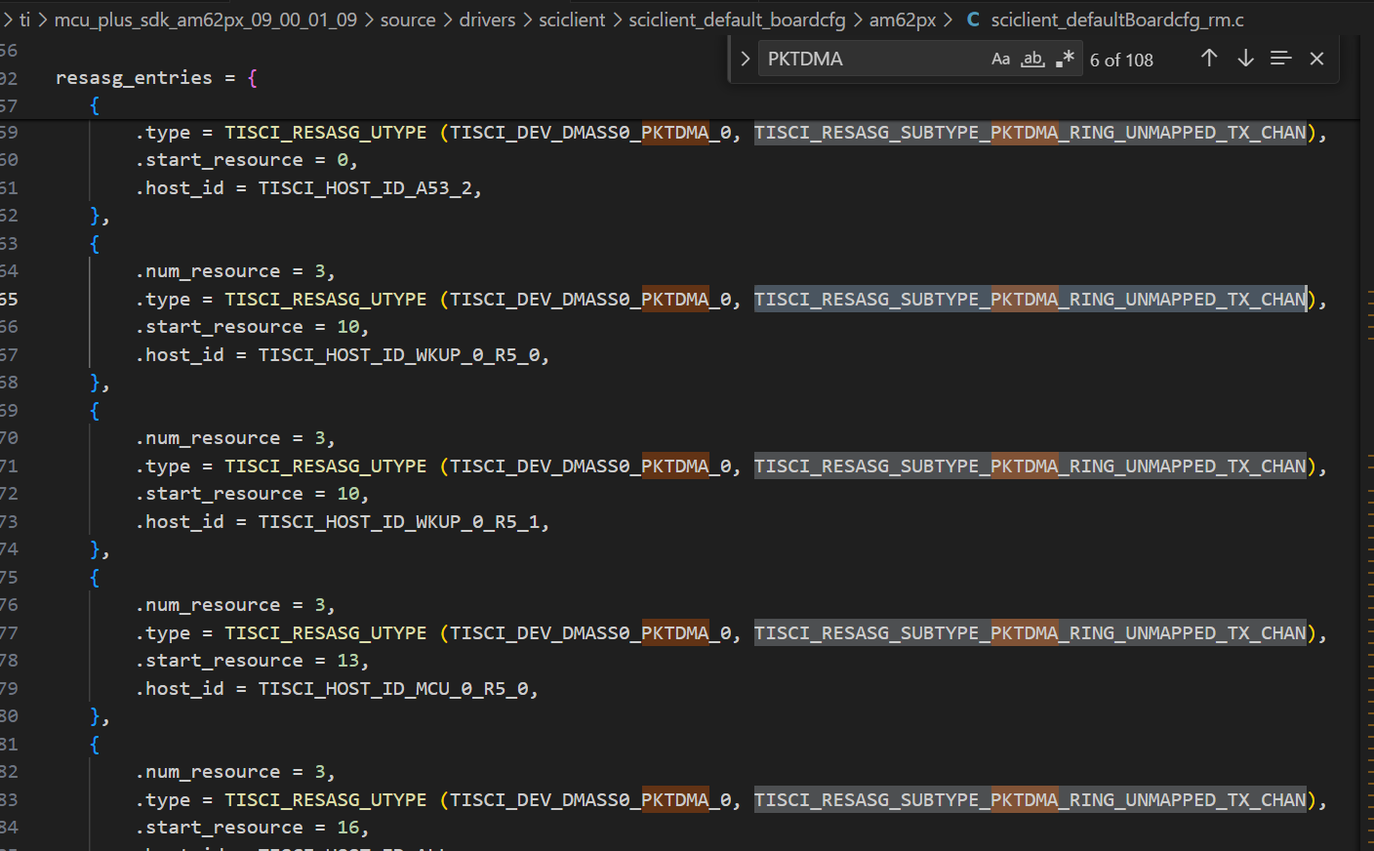This screenshot has width=1374, height=851.
Task: Toggle Find in Selection mode
Action: (1280, 58)
